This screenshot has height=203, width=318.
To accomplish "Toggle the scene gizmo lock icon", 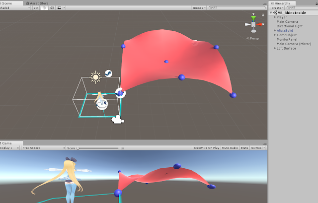I will click(263, 15).
